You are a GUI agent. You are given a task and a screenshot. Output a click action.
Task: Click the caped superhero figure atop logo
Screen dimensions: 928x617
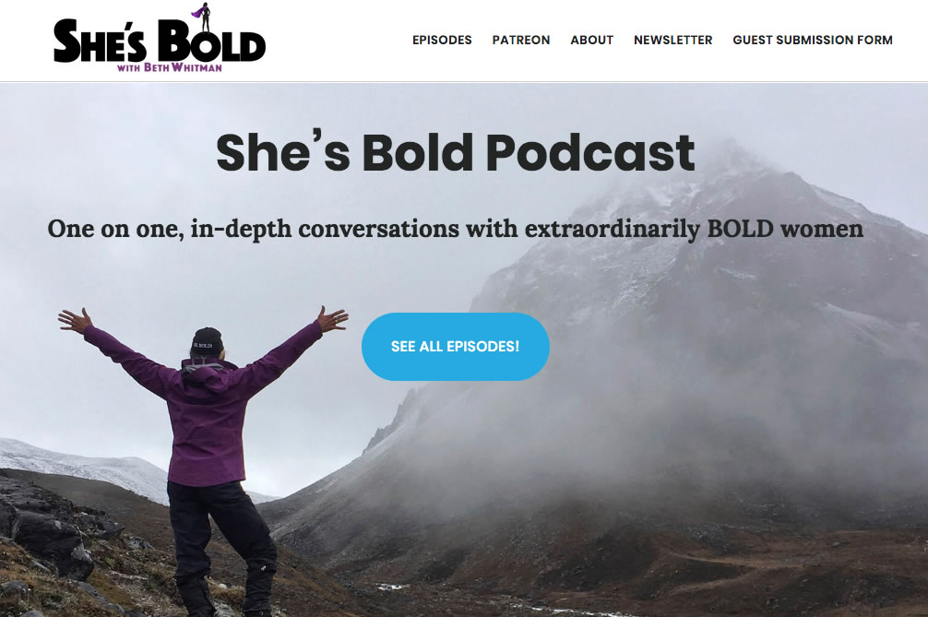tap(203, 16)
